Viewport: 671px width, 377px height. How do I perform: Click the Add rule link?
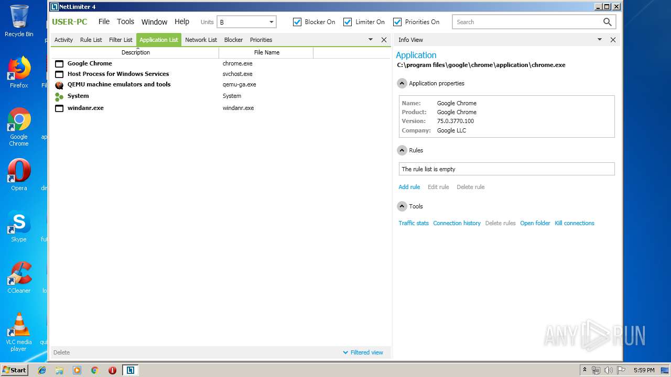click(x=409, y=187)
